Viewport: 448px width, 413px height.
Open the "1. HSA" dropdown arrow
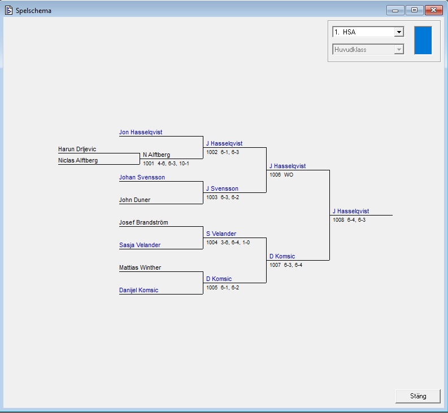(399, 32)
